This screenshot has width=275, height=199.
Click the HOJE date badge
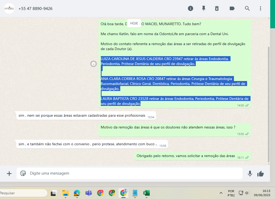click(134, 23)
